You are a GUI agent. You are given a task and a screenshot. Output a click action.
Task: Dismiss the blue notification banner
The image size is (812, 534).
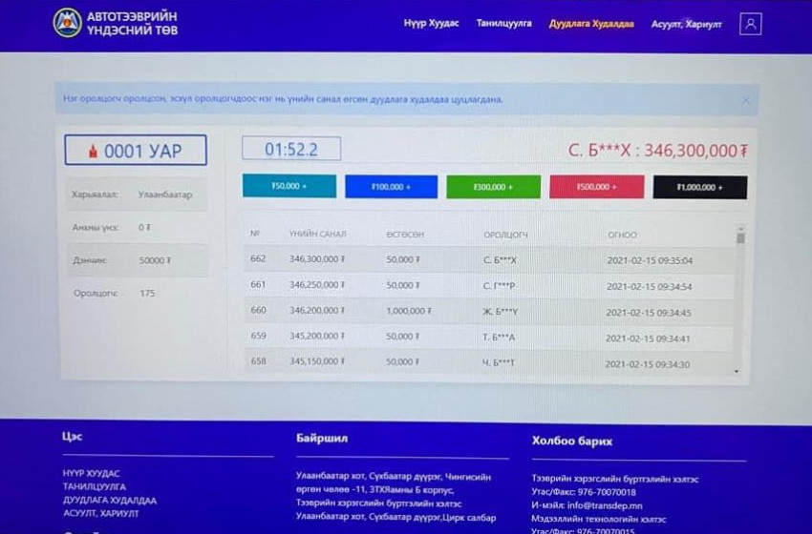click(746, 100)
